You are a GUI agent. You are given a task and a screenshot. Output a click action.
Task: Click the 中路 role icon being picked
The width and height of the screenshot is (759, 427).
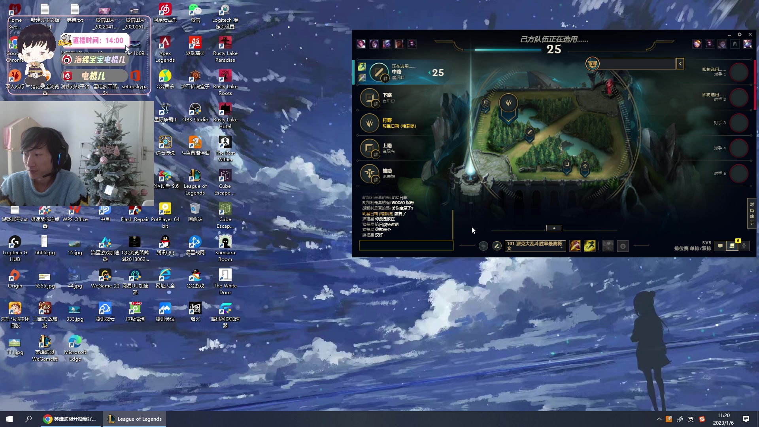click(x=379, y=72)
